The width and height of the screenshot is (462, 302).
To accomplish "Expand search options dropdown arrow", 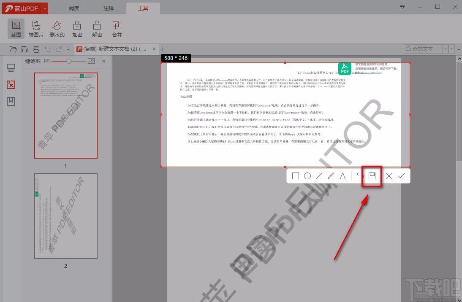I will pyautogui.click(x=459, y=49).
